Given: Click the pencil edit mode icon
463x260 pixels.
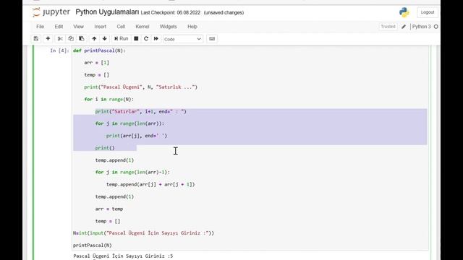Looking at the screenshot, I should pos(404,27).
